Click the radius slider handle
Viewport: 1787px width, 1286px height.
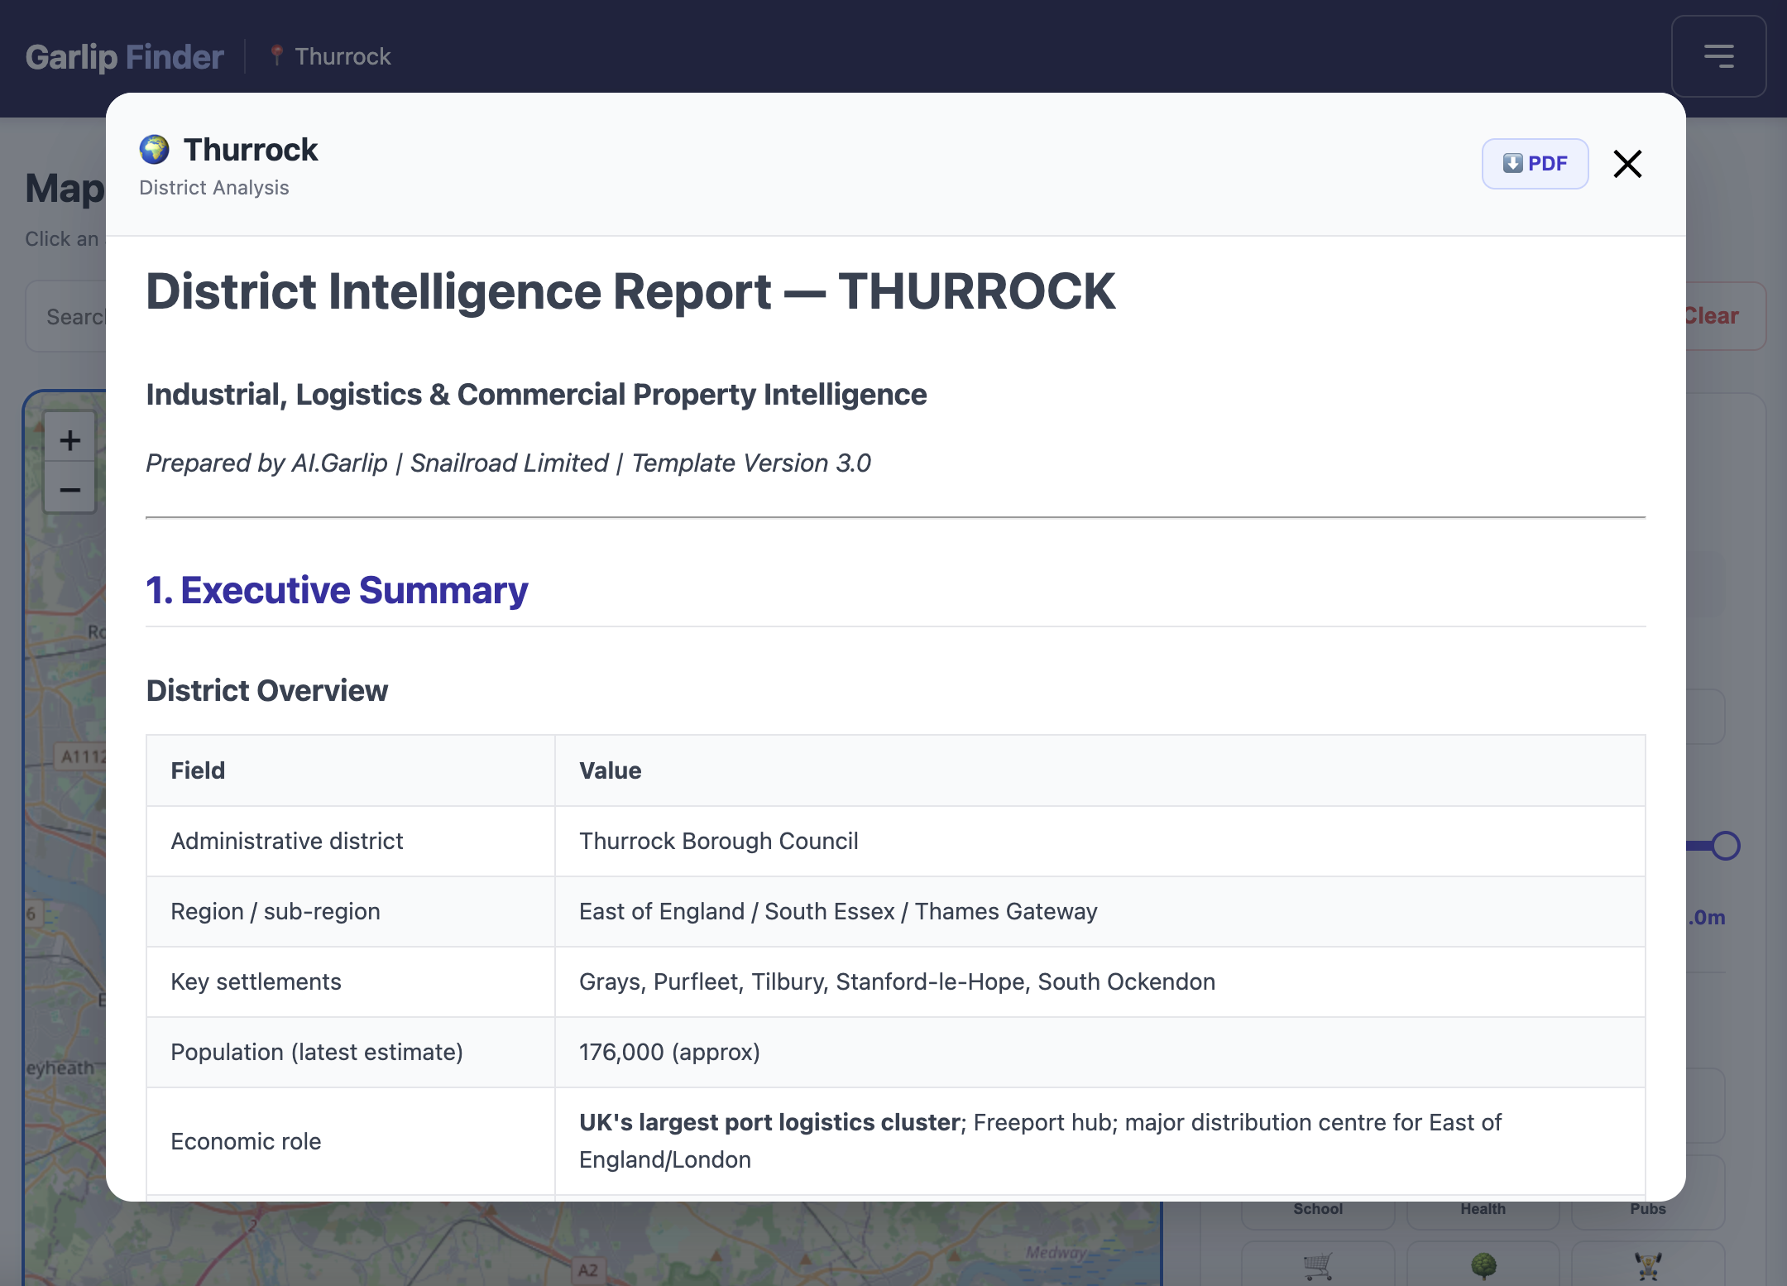click(x=1726, y=846)
